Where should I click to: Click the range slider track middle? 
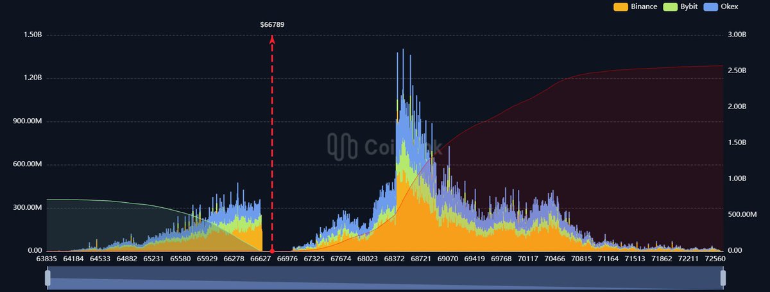tap(385, 278)
